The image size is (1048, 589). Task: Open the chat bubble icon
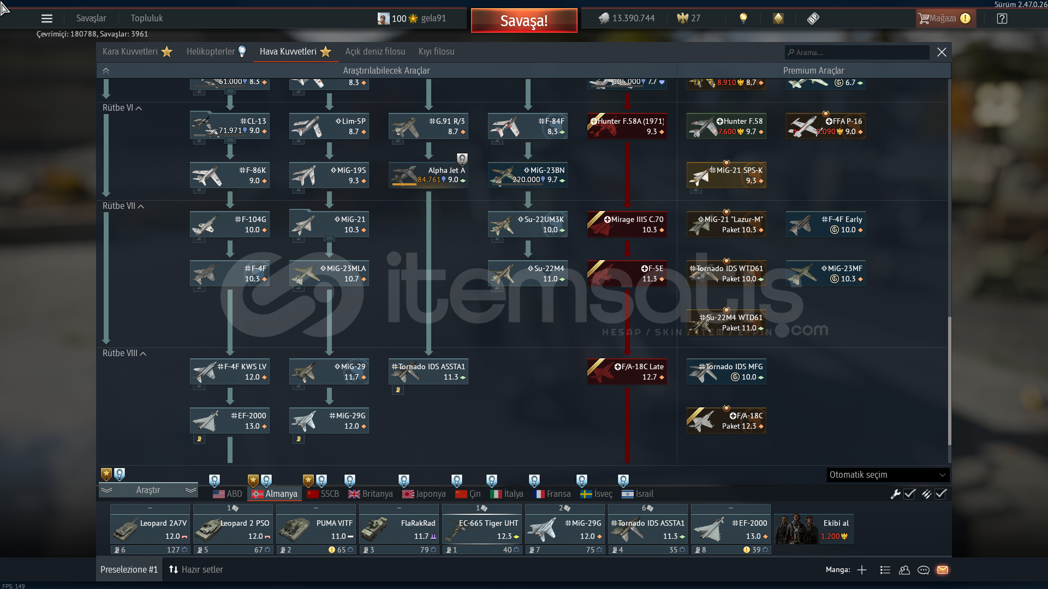(x=924, y=570)
